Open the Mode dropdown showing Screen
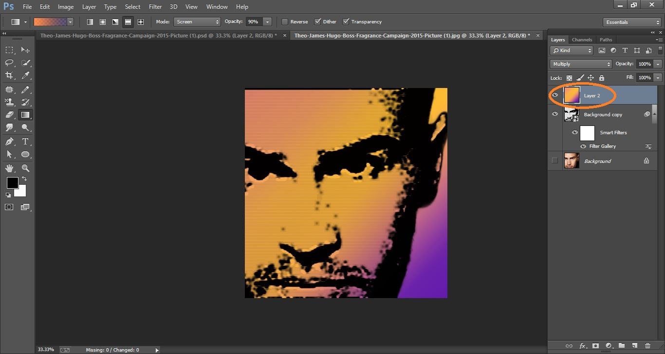Screen dimensions: 665x354 [x=197, y=21]
